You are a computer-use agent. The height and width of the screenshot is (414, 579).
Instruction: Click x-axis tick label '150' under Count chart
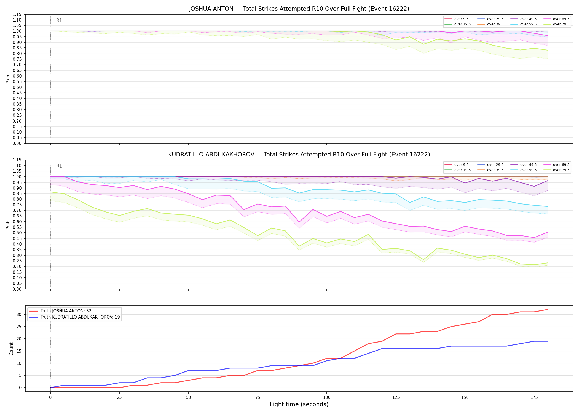[x=465, y=397]
